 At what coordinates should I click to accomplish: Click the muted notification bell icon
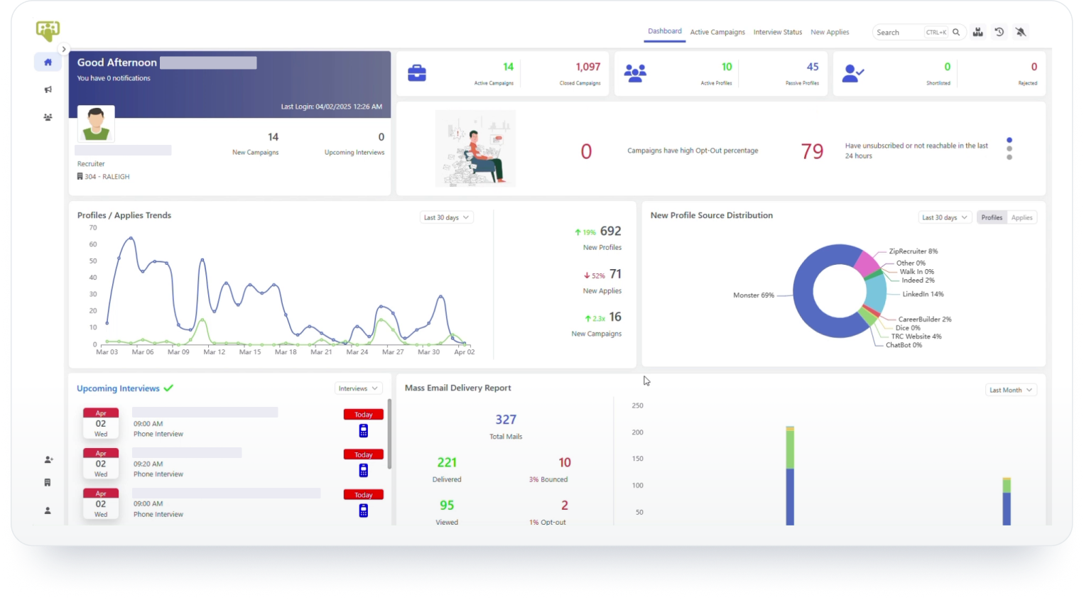[x=1021, y=32]
